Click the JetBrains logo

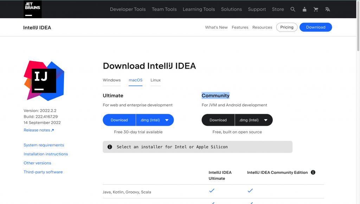point(33,9)
